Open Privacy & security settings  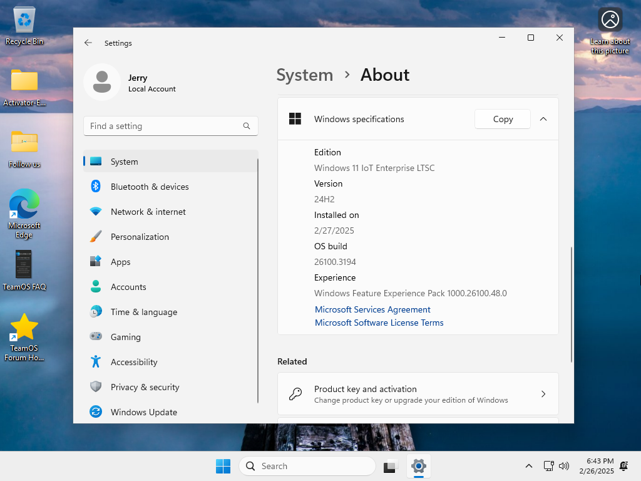[x=170, y=387]
